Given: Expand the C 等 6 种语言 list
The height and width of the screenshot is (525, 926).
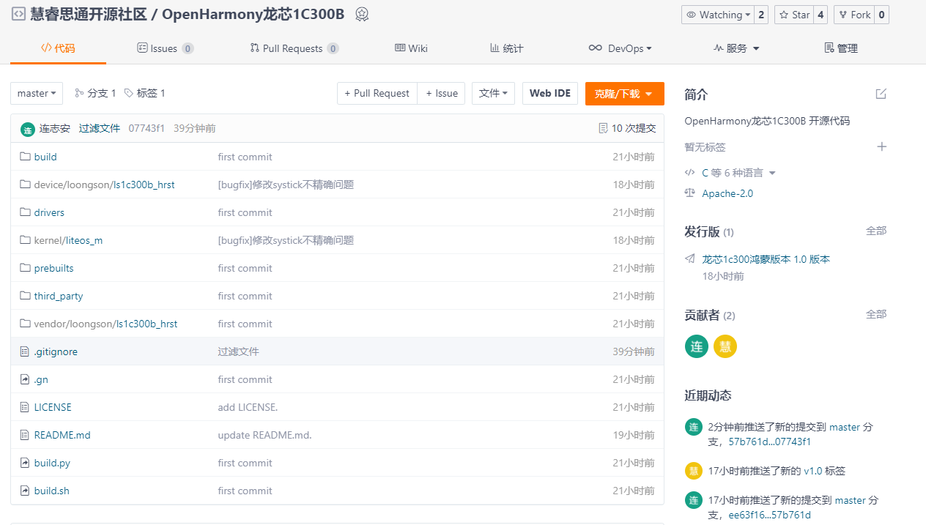Looking at the screenshot, I should click(738, 173).
